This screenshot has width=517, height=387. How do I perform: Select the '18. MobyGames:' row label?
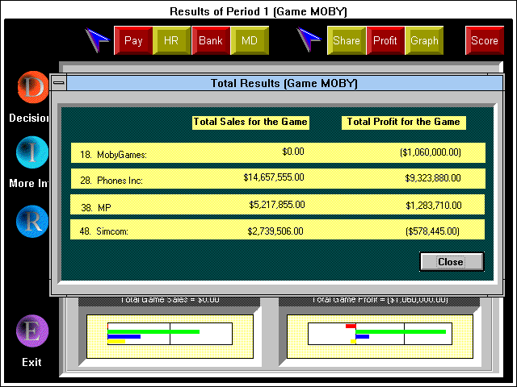[x=113, y=154]
